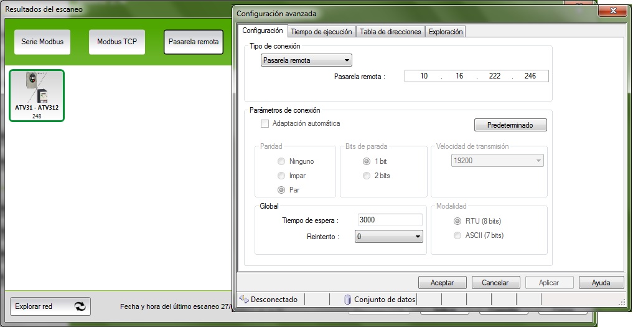Screen dimensions: 633x327
Task: Select Par parity radio button
Action: point(281,190)
